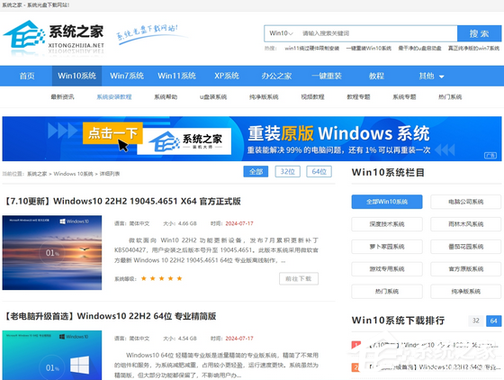Image resolution: width=504 pixels, height=380 pixels.
Task: Select the 番茄花园系统 category button
Action: (466, 247)
